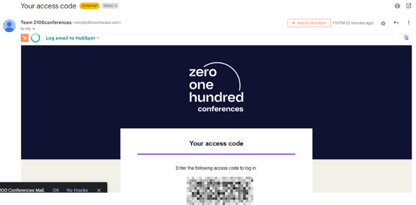Image resolution: width=416 pixels, height=205 pixels.
Task: Click the yellow External label tag
Action: coord(89,6)
